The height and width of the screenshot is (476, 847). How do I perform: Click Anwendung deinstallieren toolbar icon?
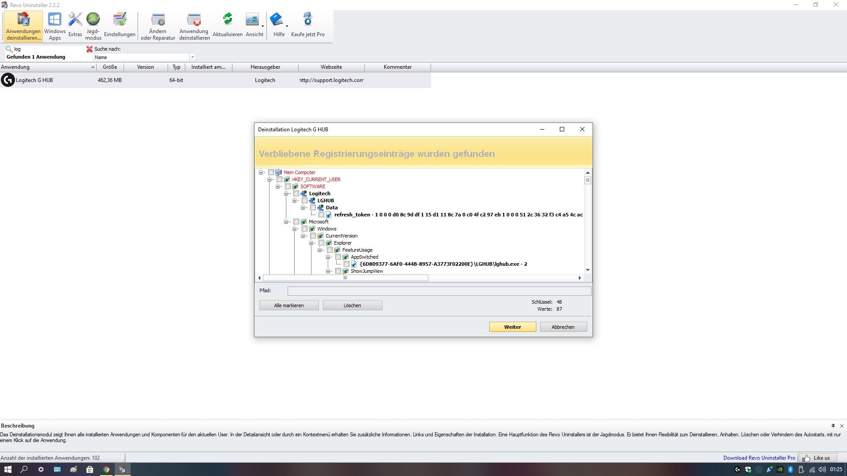point(194,26)
